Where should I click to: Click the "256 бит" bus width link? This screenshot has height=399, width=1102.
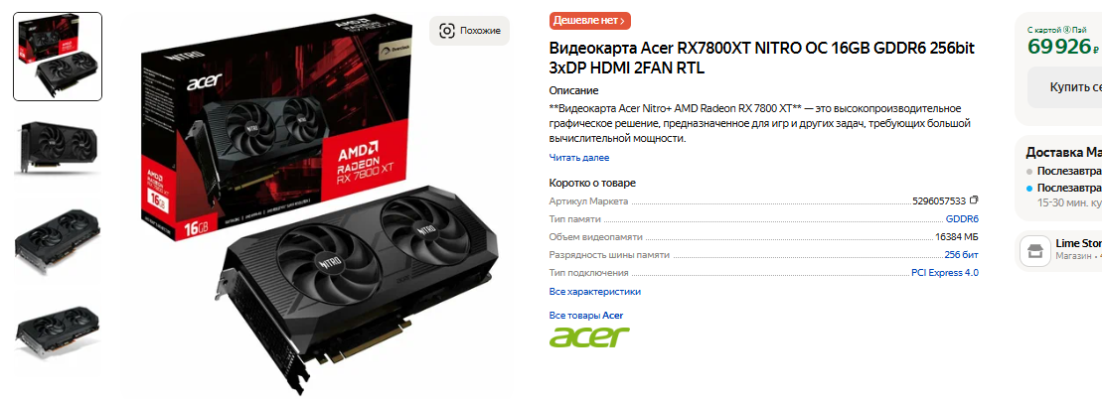962,255
